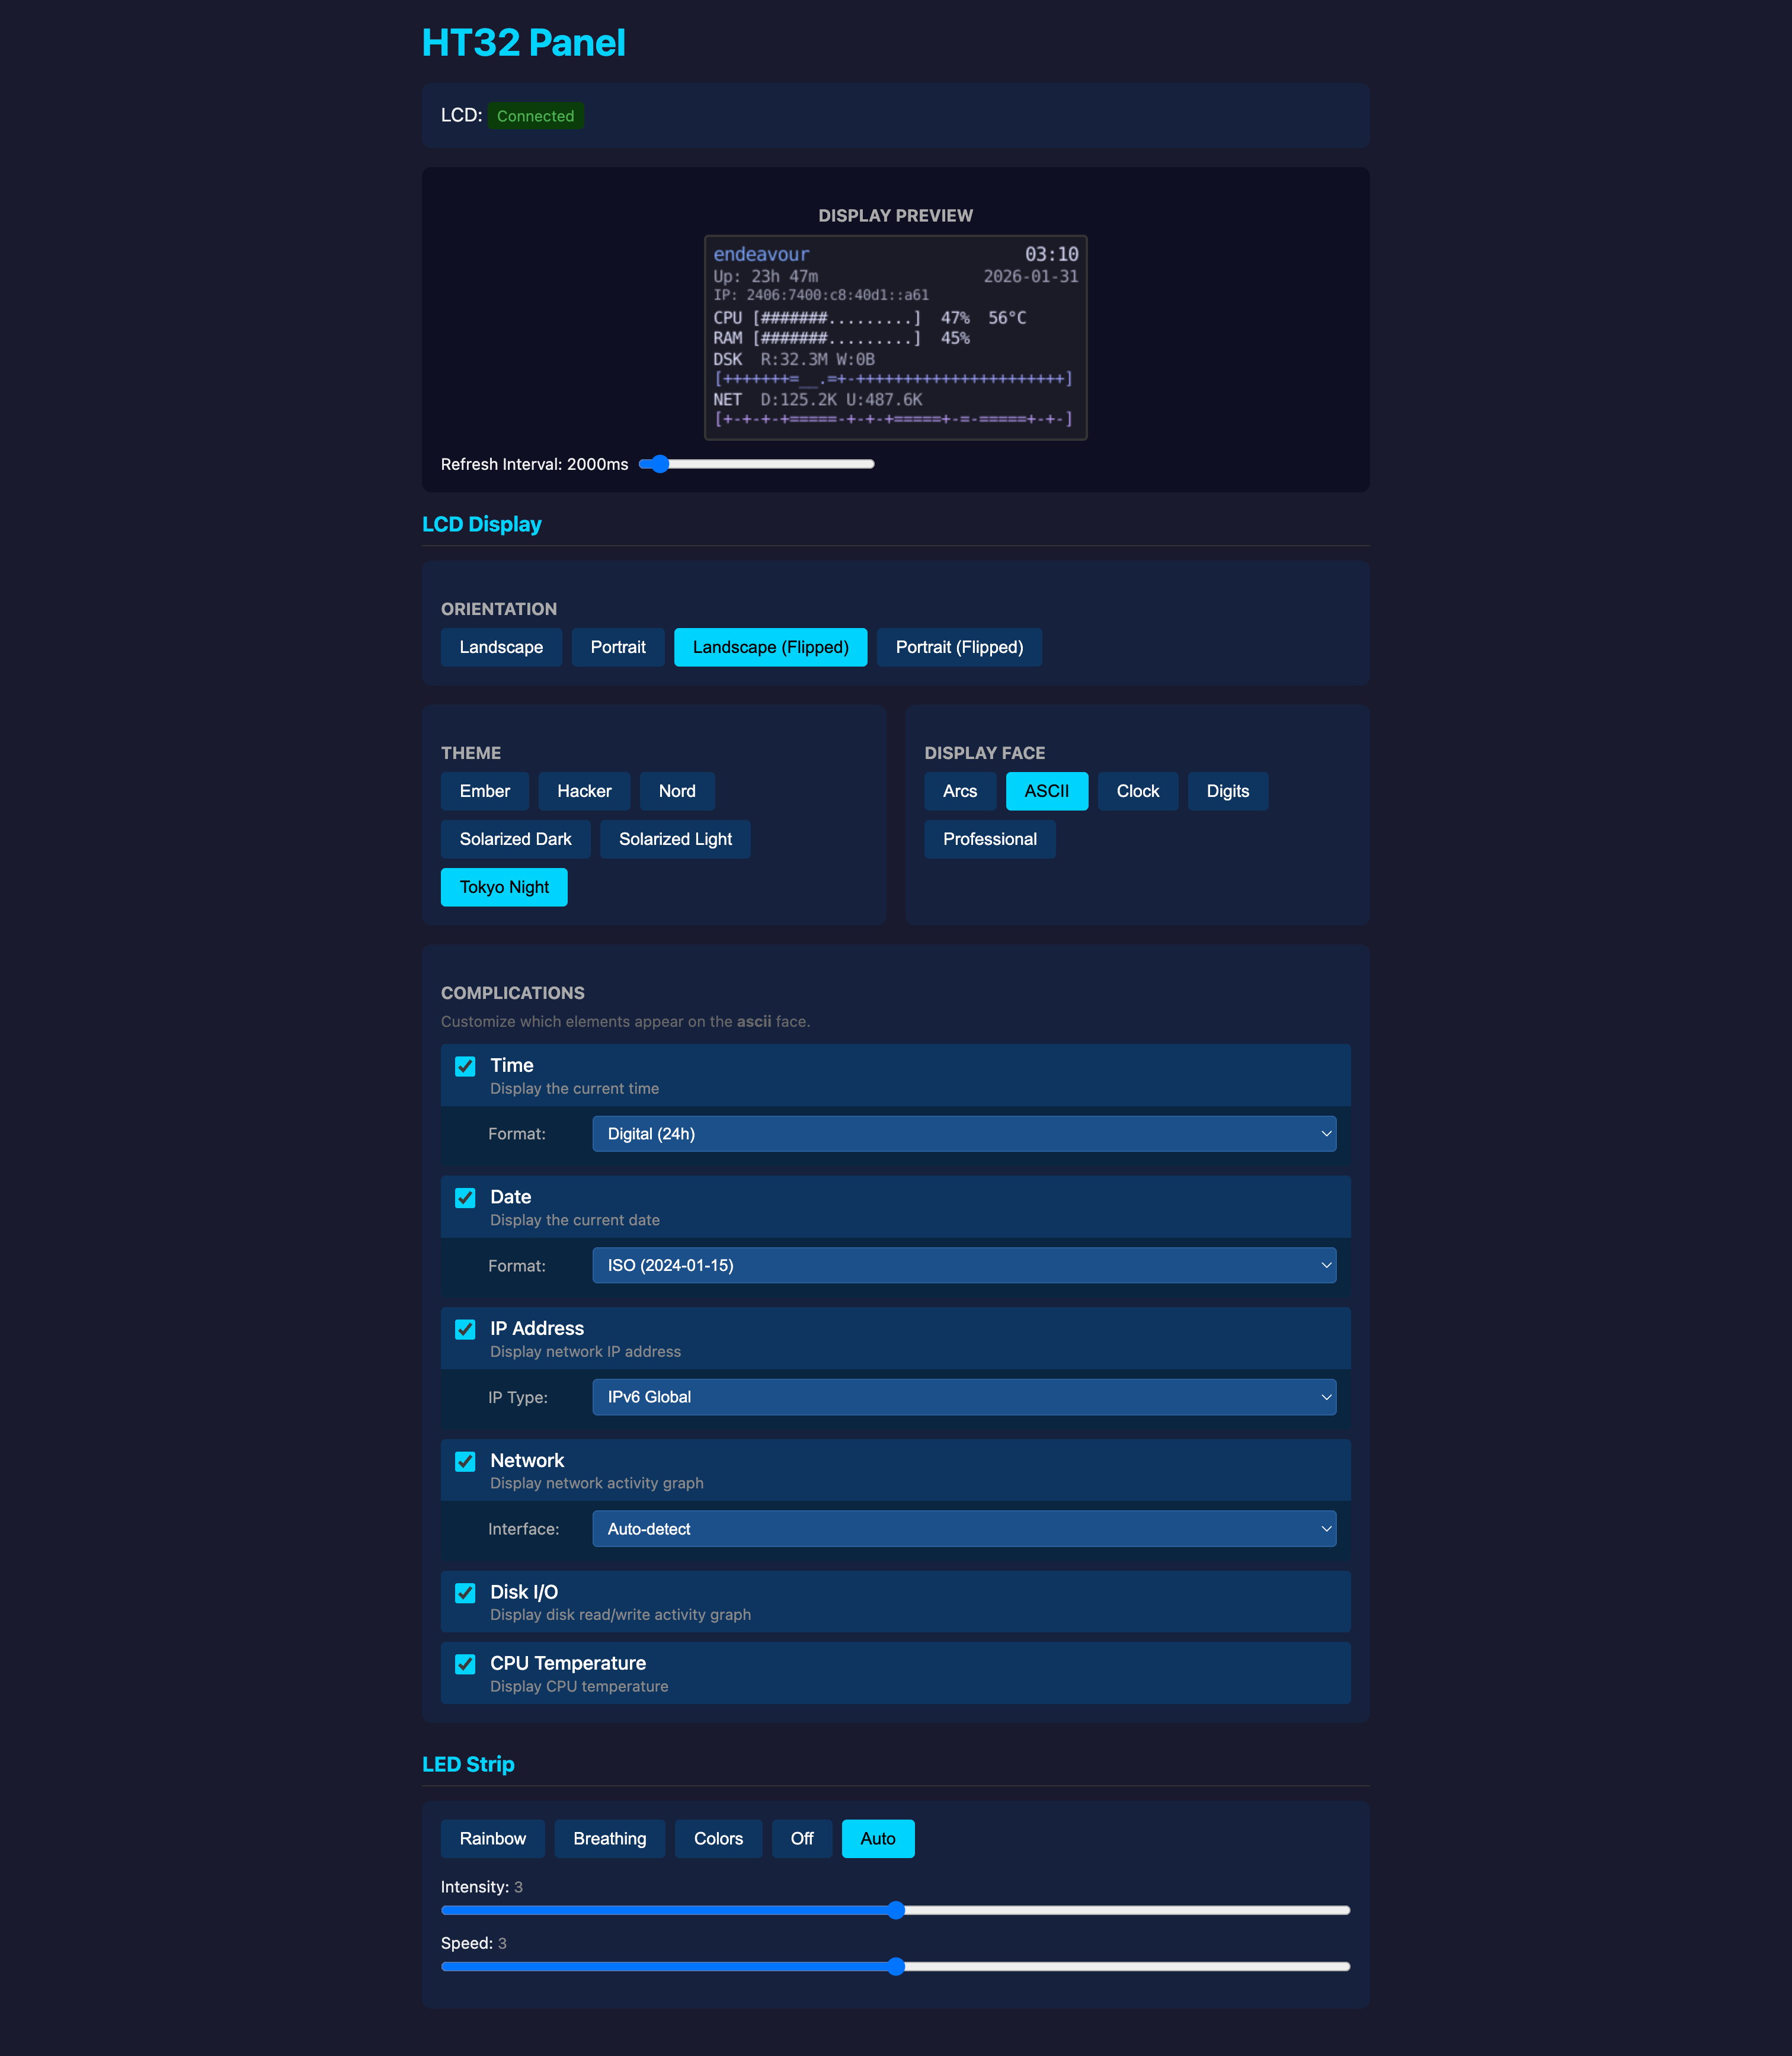Image resolution: width=1792 pixels, height=2056 pixels.
Task: Select the Digits display face
Action: tap(1227, 791)
